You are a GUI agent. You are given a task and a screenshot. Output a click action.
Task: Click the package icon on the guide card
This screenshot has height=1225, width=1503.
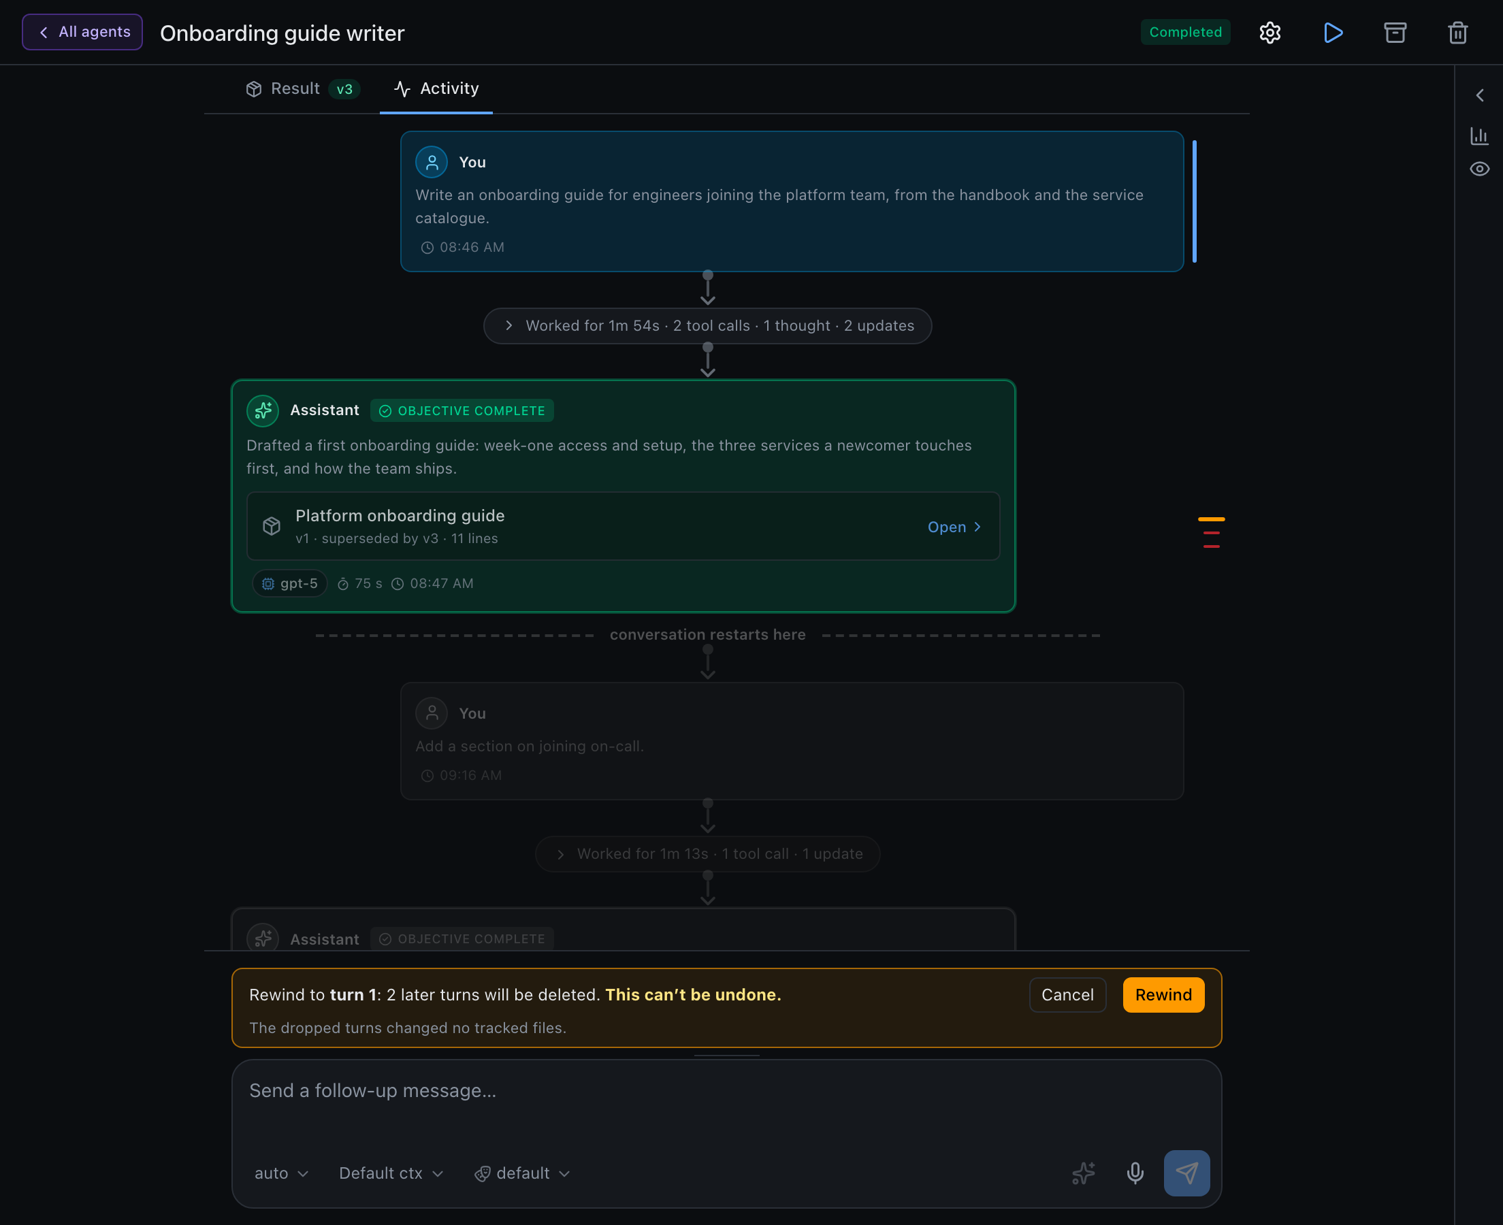click(x=272, y=527)
